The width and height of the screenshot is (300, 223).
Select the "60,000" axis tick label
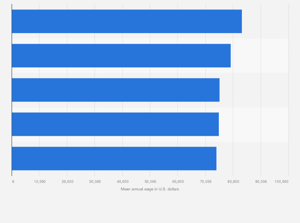click(x=178, y=182)
